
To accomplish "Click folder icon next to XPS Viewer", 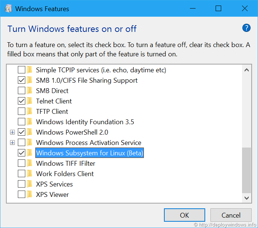I will pyautogui.click(x=30, y=195).
